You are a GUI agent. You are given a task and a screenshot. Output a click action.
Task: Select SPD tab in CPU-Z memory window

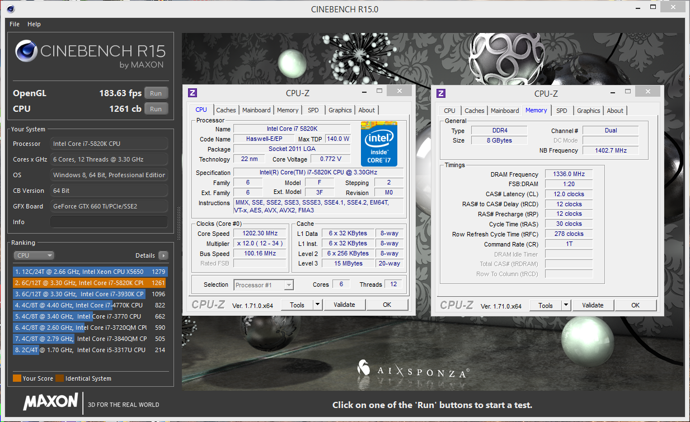coord(562,111)
